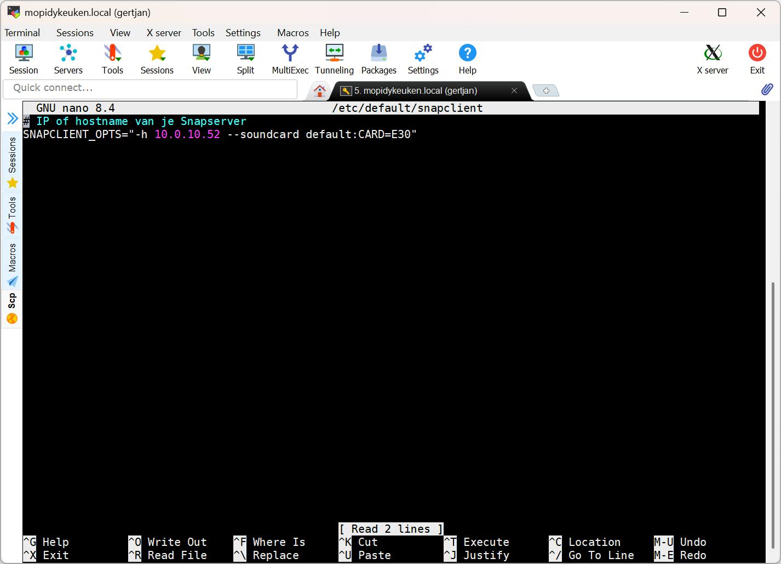The width and height of the screenshot is (781, 564).
Task: Open the Sessions sidebar tab
Action: pyautogui.click(x=12, y=163)
